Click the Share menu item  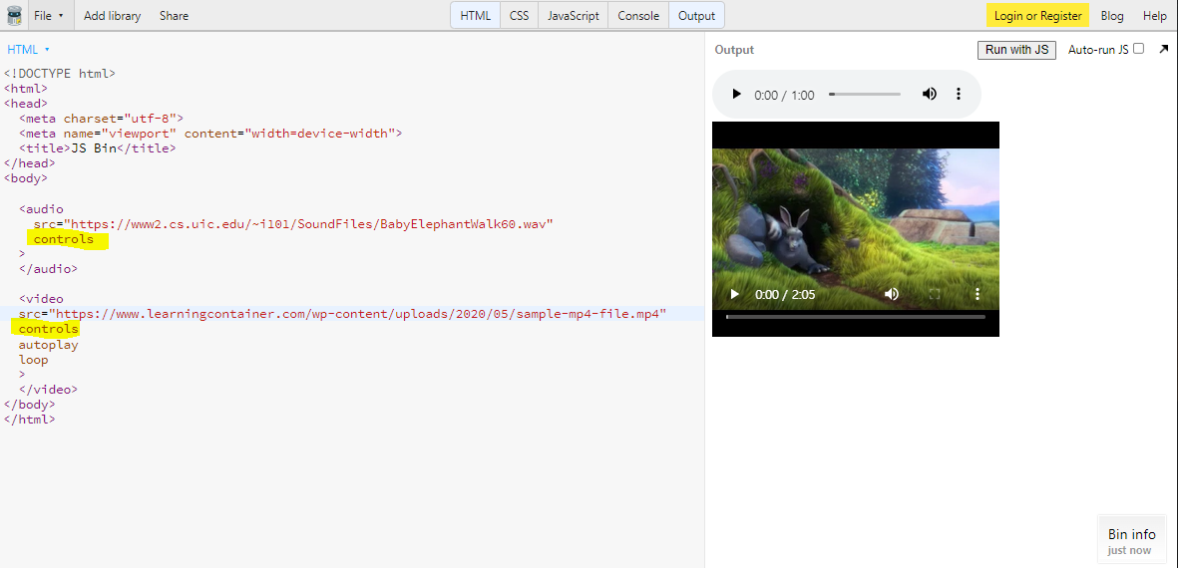tap(174, 16)
